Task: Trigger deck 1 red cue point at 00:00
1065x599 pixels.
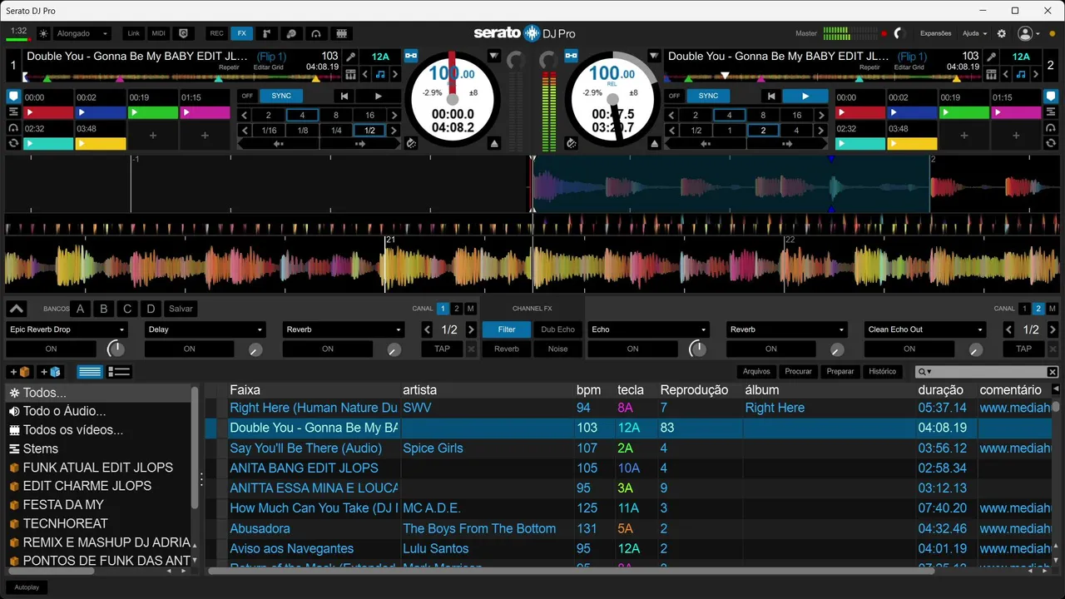Action: [x=49, y=113]
